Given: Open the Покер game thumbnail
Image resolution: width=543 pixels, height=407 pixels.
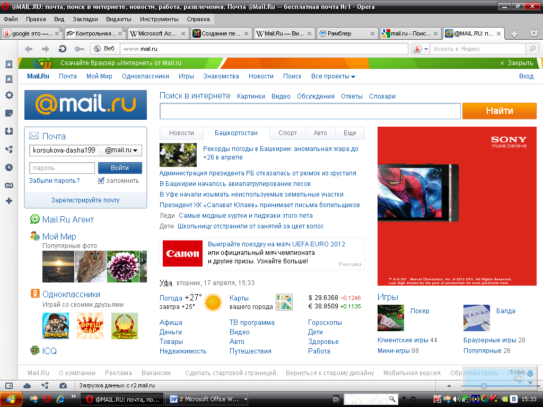Looking at the screenshot, I should coord(391,318).
